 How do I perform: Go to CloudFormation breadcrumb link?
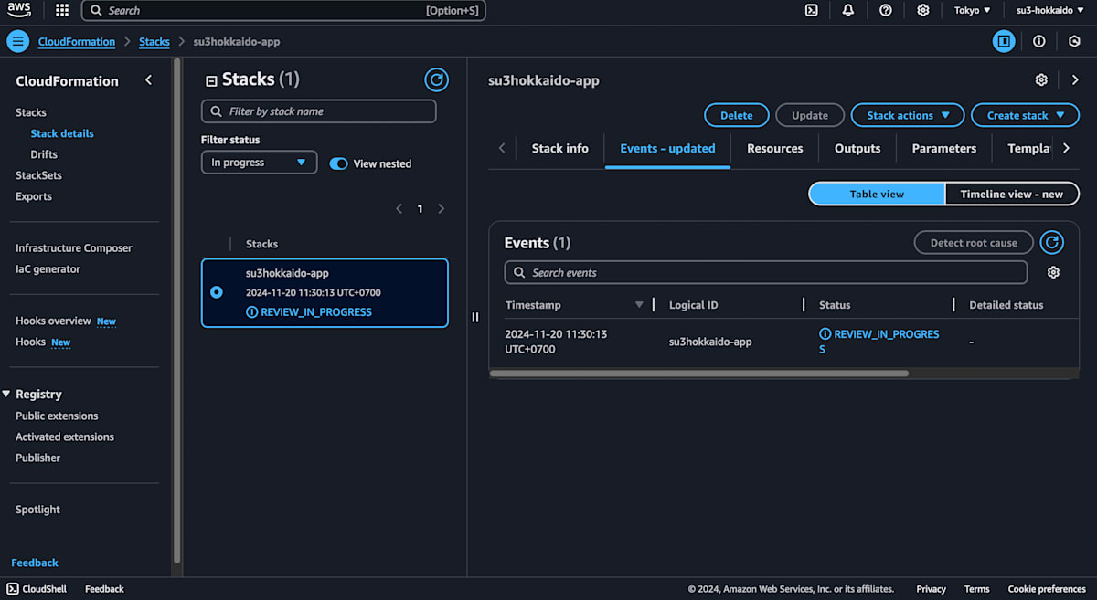77,41
